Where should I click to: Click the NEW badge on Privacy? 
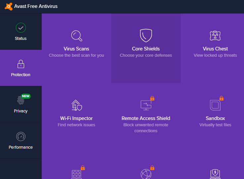pos(26,96)
